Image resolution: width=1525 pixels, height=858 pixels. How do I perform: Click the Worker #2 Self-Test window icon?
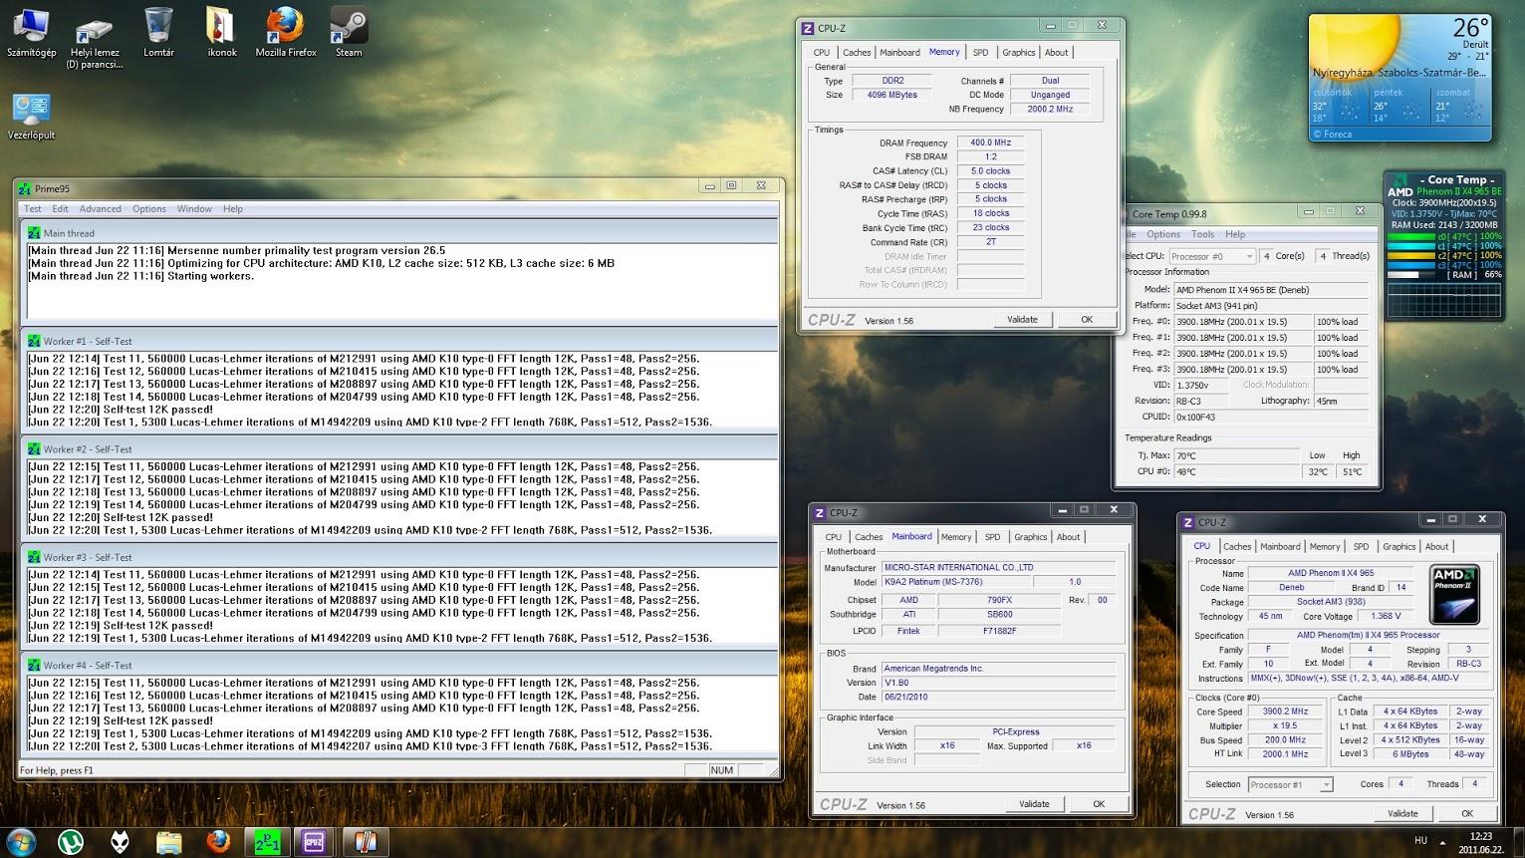(35, 449)
